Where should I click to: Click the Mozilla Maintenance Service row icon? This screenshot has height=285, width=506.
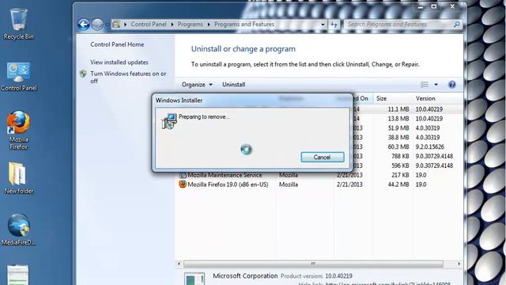point(183,175)
